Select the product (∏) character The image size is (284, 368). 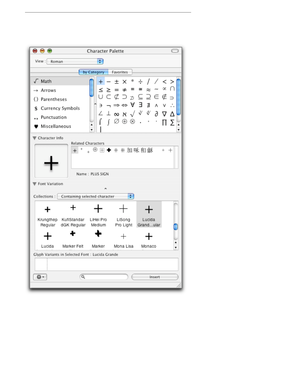point(164,122)
